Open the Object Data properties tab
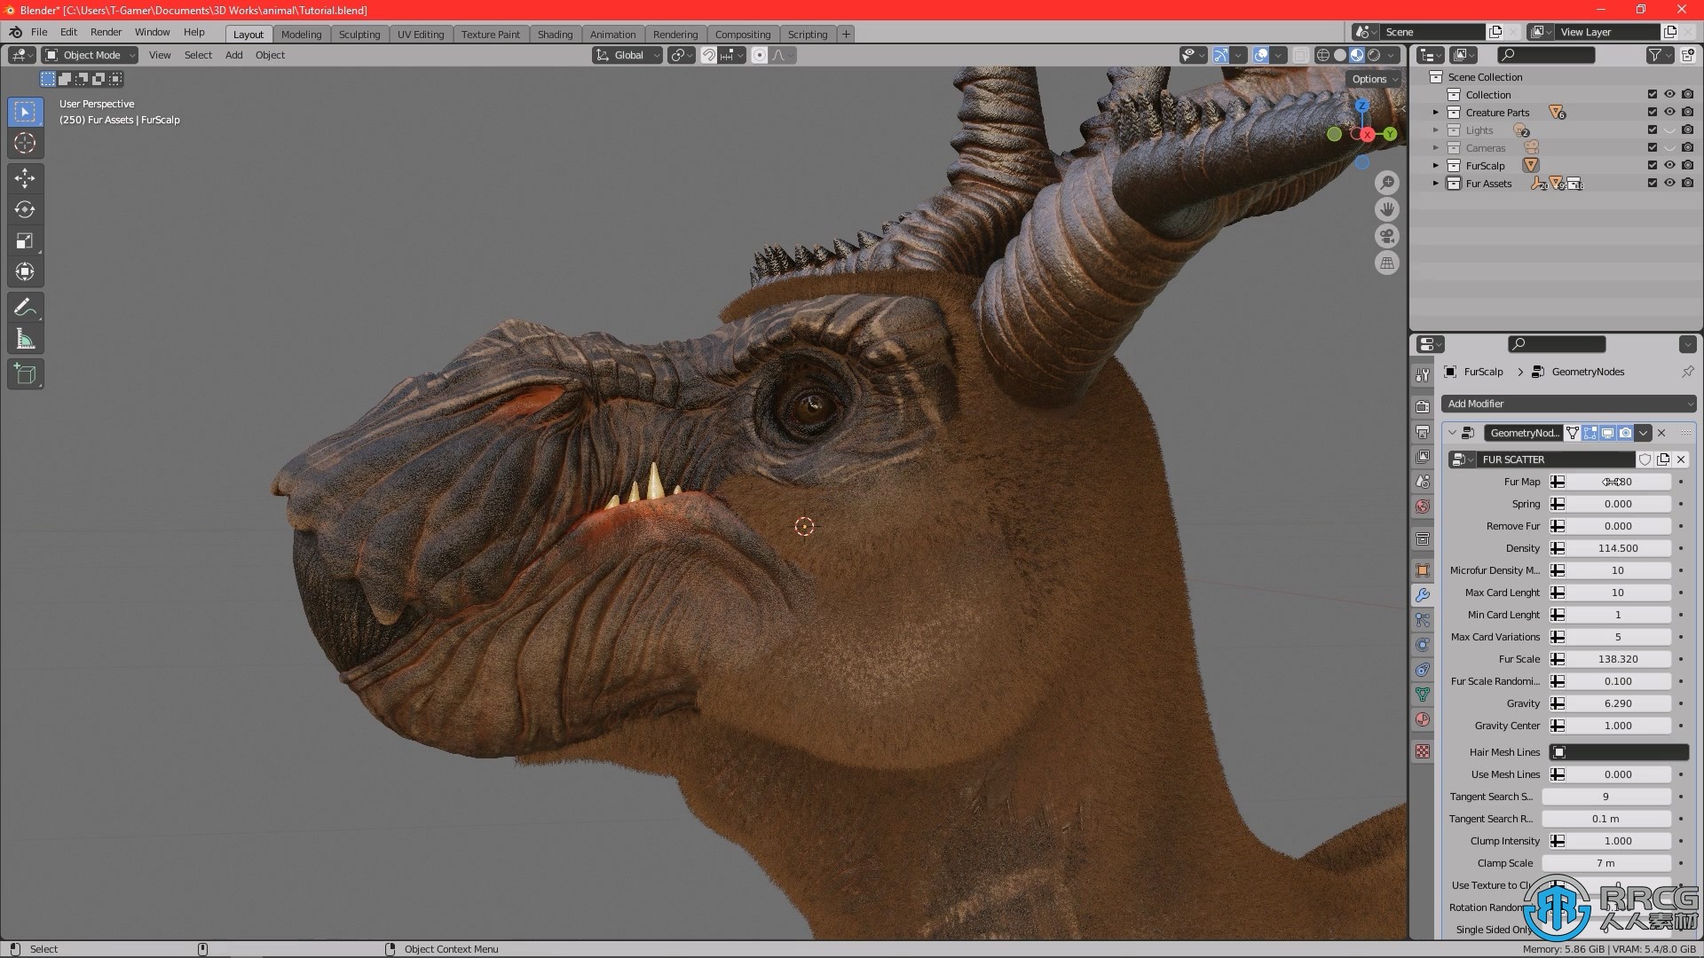Screen dimensions: 1704x958 1423,695
